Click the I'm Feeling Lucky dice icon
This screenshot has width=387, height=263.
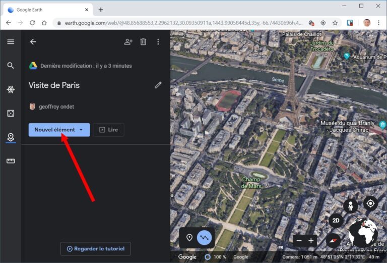point(11,113)
